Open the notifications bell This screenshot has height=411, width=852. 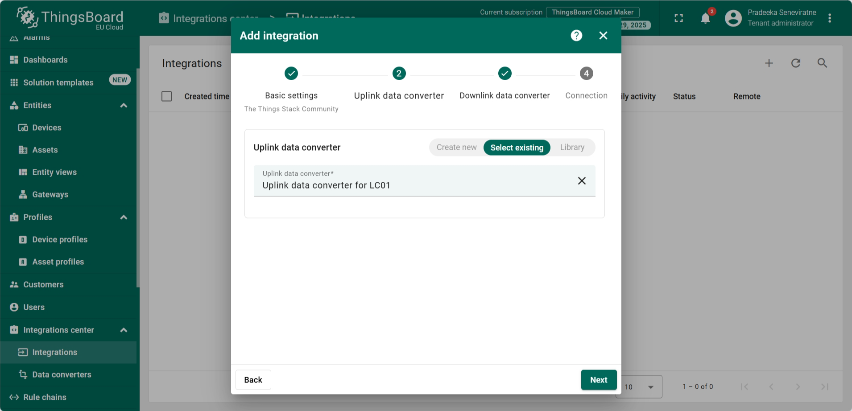705,18
